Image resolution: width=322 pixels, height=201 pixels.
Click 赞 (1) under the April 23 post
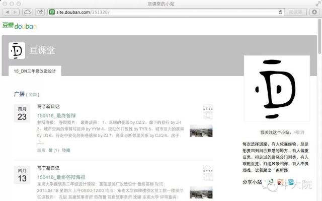tap(54, 150)
